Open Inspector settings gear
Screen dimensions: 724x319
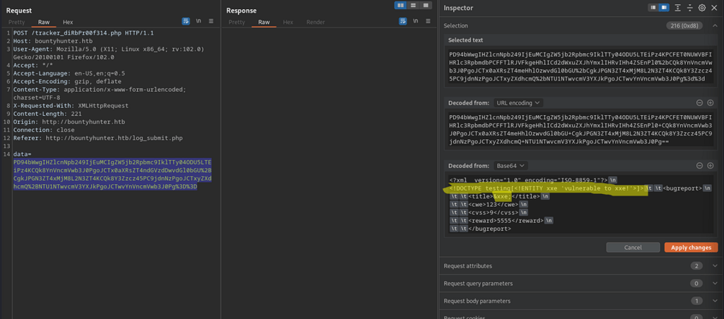pyautogui.click(x=702, y=8)
